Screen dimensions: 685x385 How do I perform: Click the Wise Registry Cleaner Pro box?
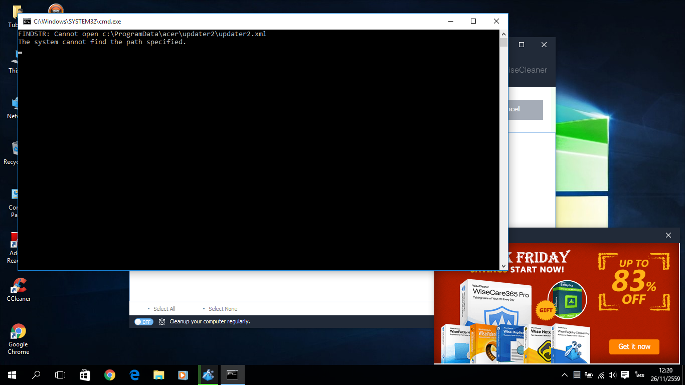click(x=572, y=344)
